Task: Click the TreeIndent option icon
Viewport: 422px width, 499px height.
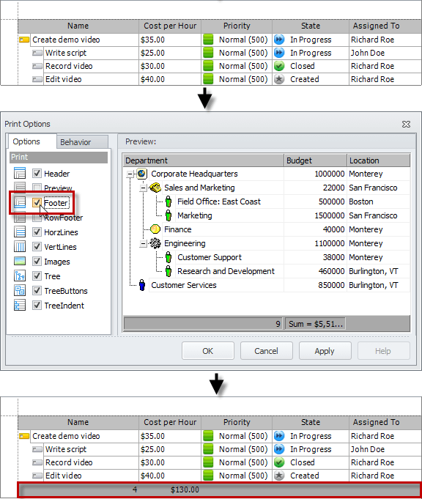Action: click(x=20, y=306)
